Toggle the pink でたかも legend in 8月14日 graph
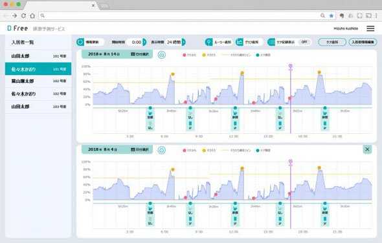The image size is (382, 243). (x=189, y=55)
